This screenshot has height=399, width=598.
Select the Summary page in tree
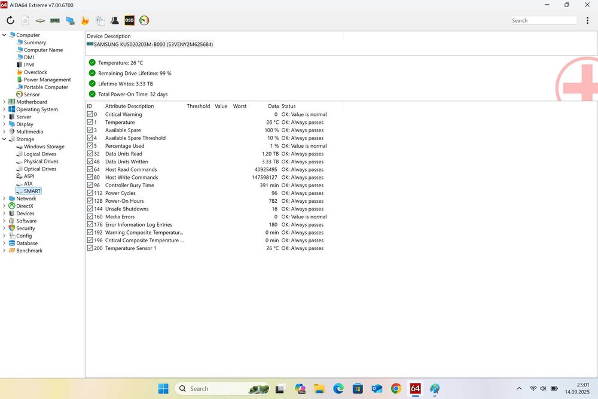click(35, 42)
